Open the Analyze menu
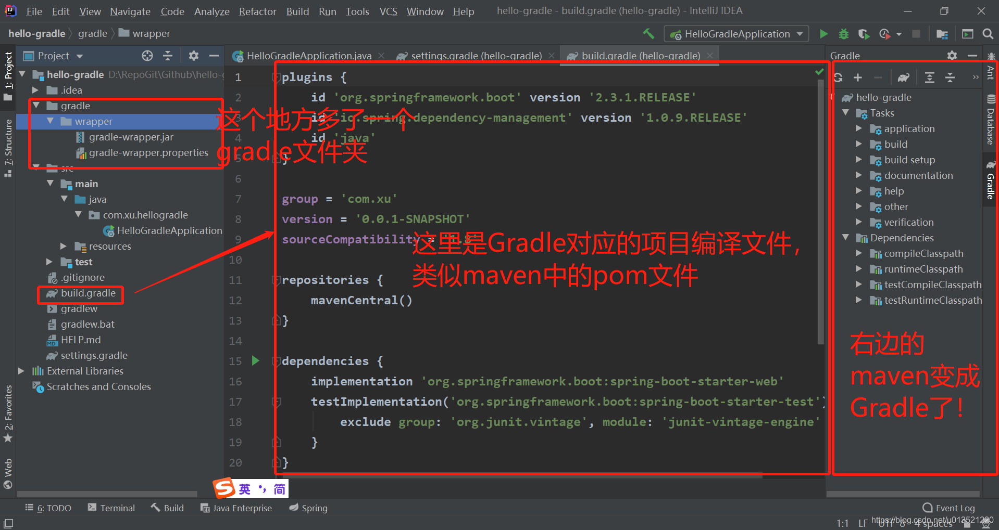 pyautogui.click(x=211, y=11)
